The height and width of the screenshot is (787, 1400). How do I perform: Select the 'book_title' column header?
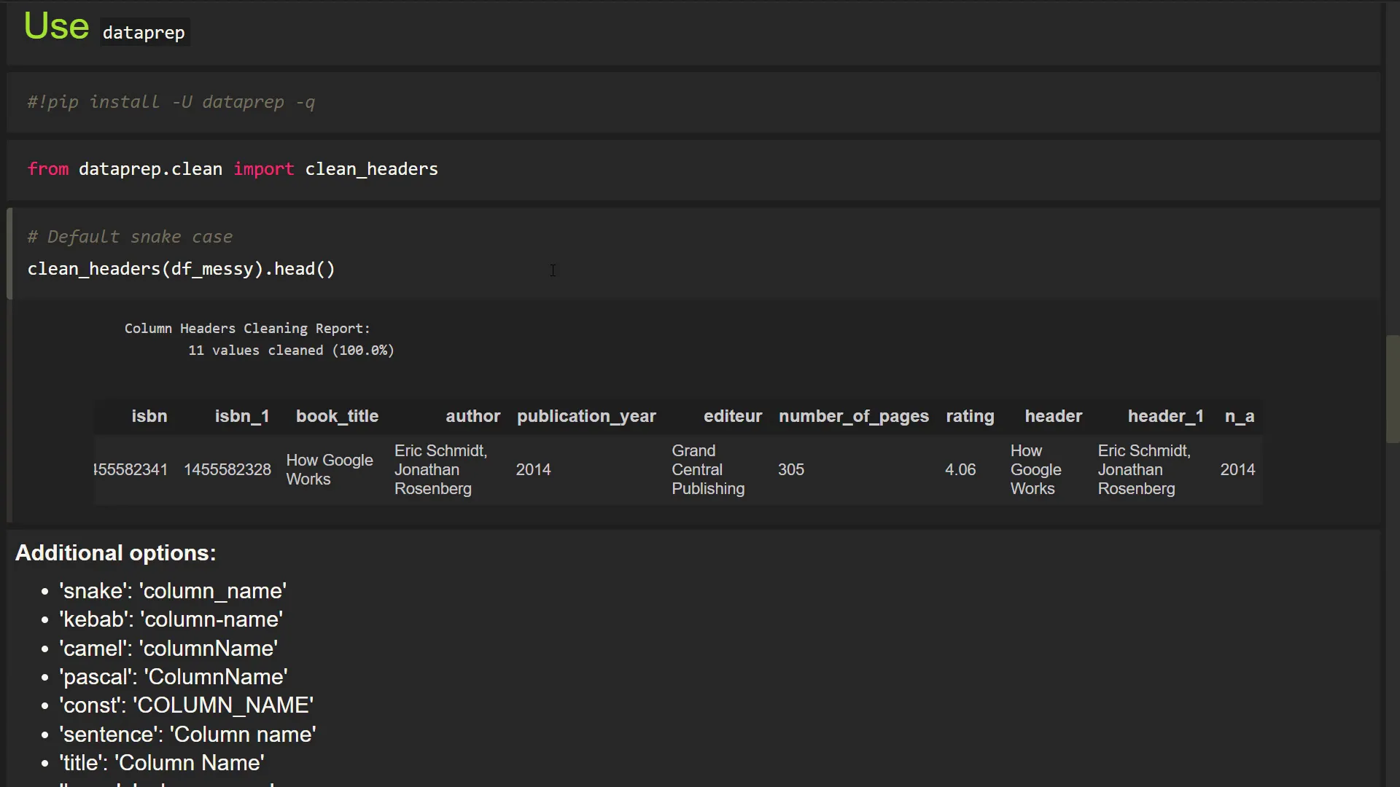[x=338, y=416]
